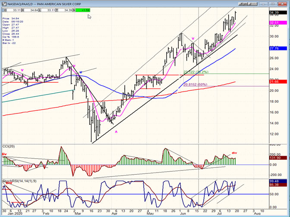Click the 30.00 price axis label
The image size is (290, 217).
click(x=274, y=36)
